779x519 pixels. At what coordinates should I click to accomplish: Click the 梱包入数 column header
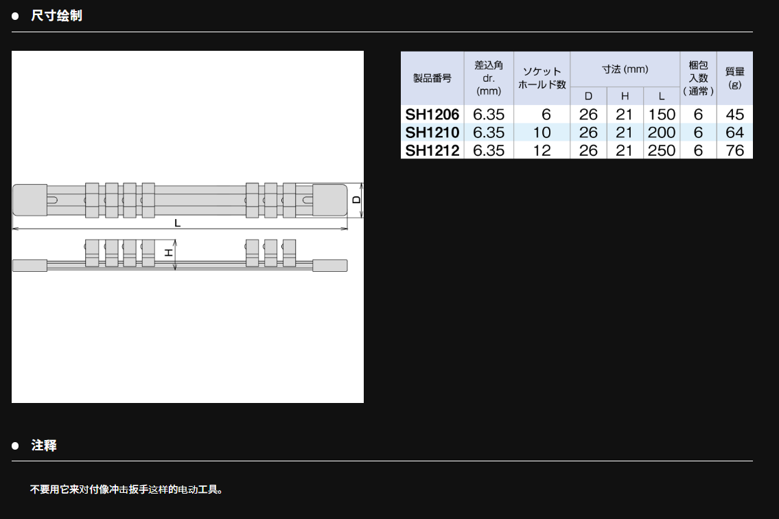click(698, 78)
